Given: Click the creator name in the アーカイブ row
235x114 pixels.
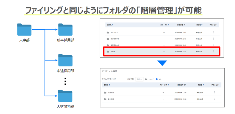Looking at the screenshot, I should pos(199,32).
